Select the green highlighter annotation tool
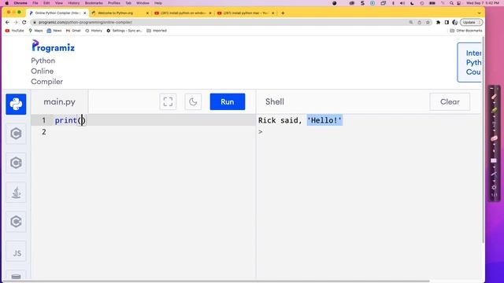The height and width of the screenshot is (283, 504). coord(494,110)
